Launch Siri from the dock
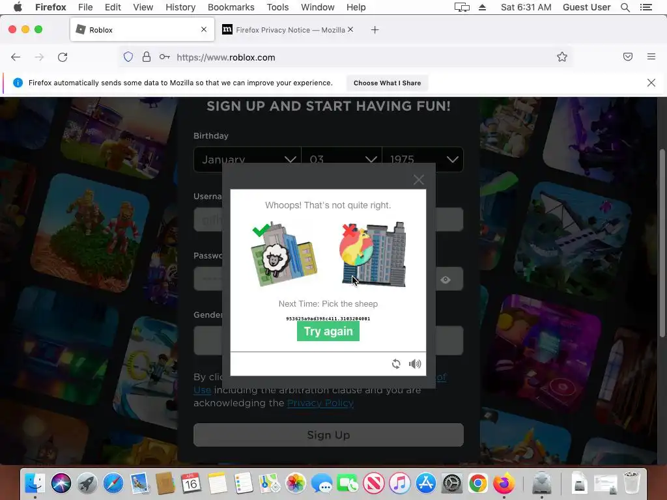The width and height of the screenshot is (667, 500). pos(61,484)
